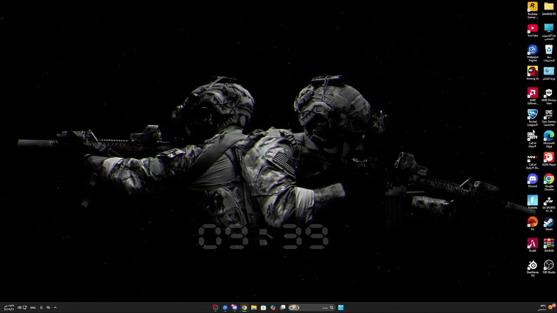Open the GAMING PC folder on desktop
557x313 pixels.
click(549, 9)
